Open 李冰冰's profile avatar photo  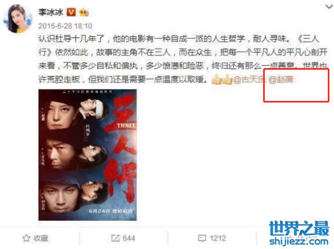[18, 19]
